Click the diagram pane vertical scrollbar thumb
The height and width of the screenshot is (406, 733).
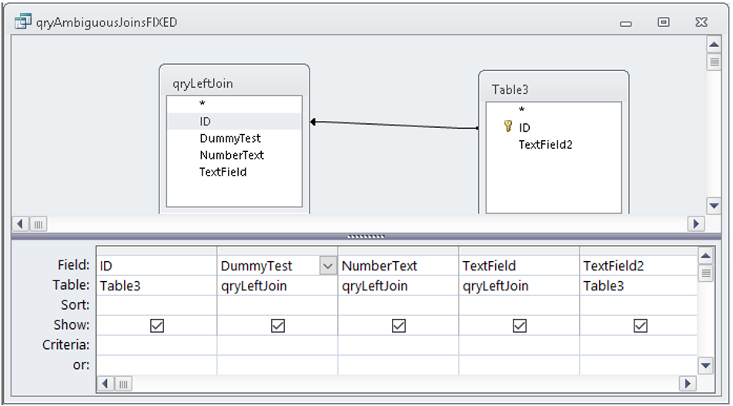click(x=714, y=62)
